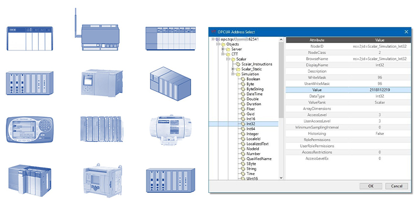Expand the Server folder node
The height and width of the screenshot is (210, 420).
(223, 49)
